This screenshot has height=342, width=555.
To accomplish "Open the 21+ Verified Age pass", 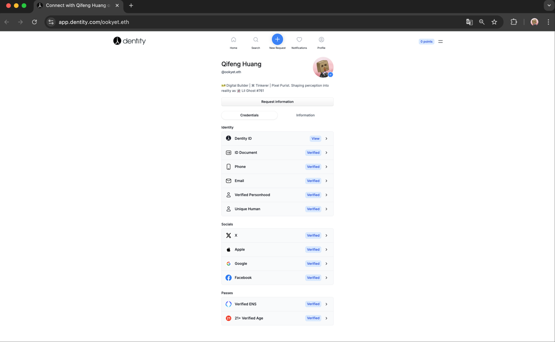I will coord(249,318).
